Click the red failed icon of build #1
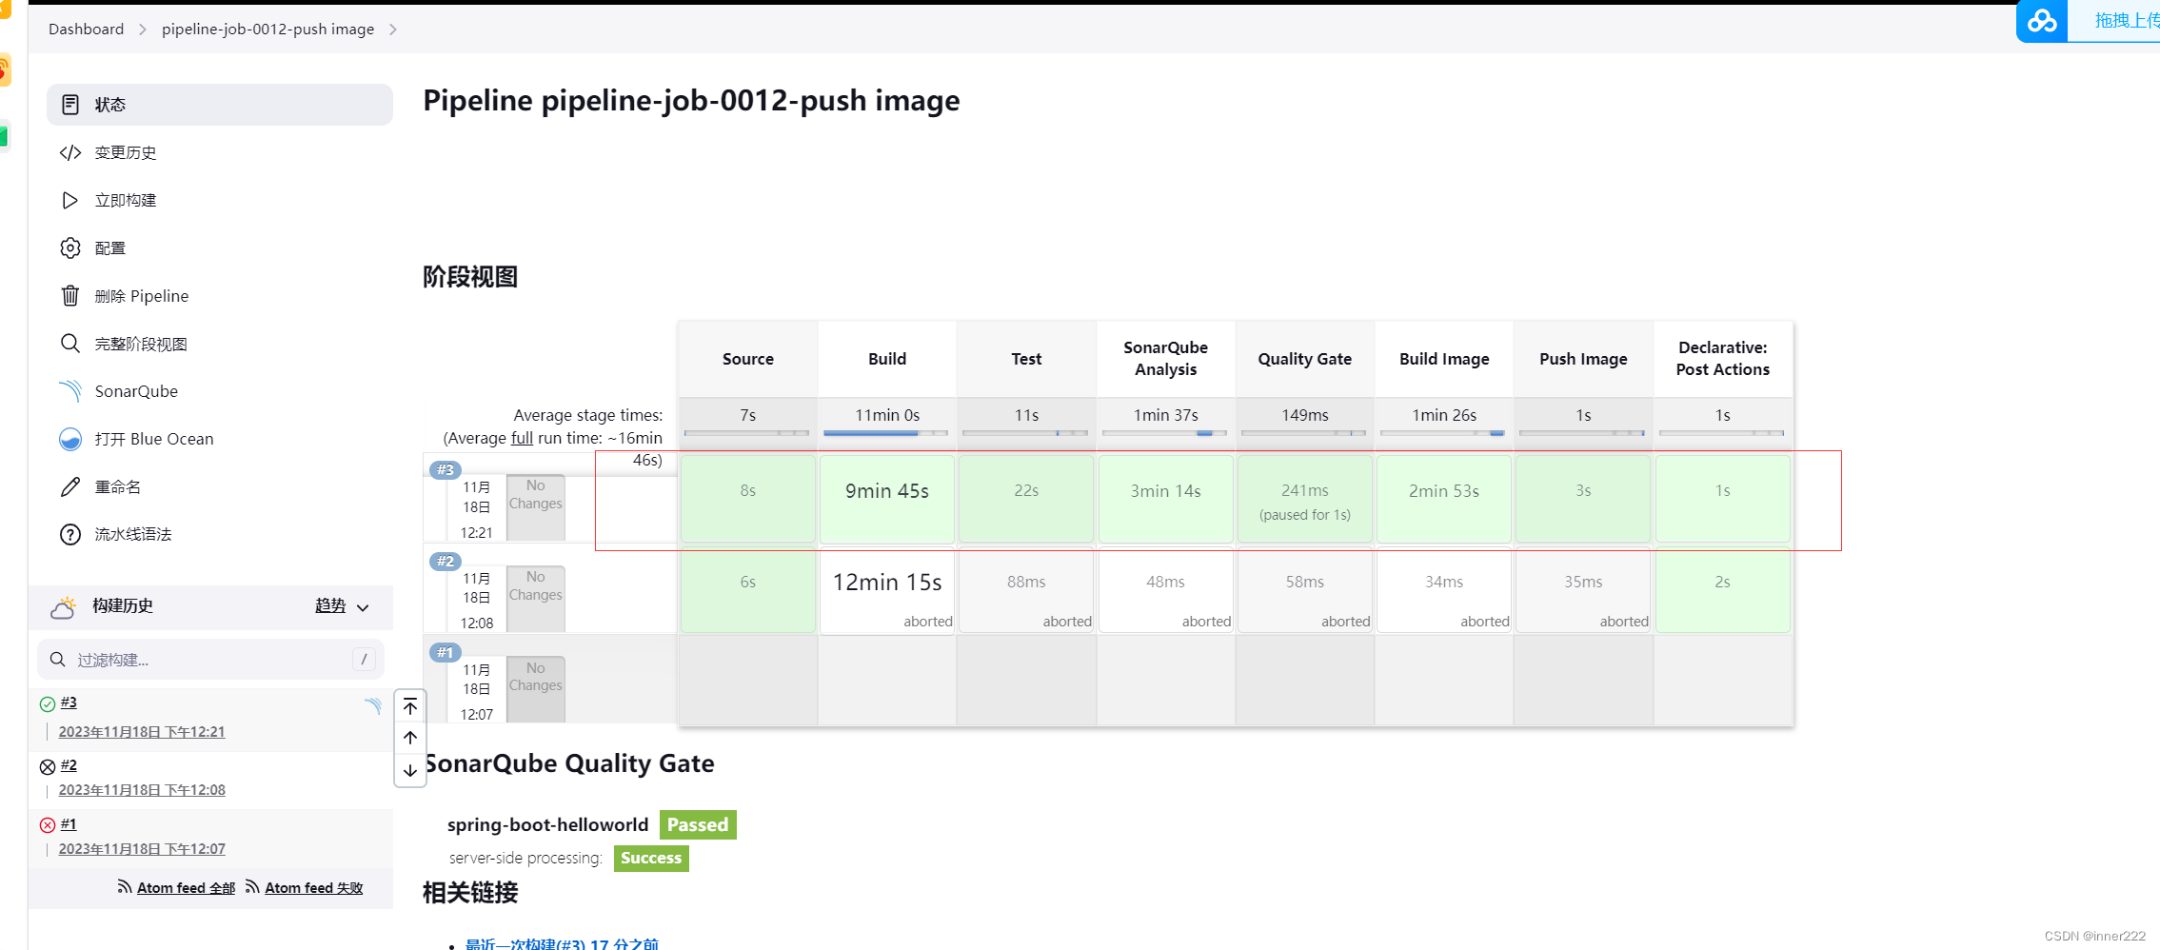The image size is (2160, 950). coord(48,825)
